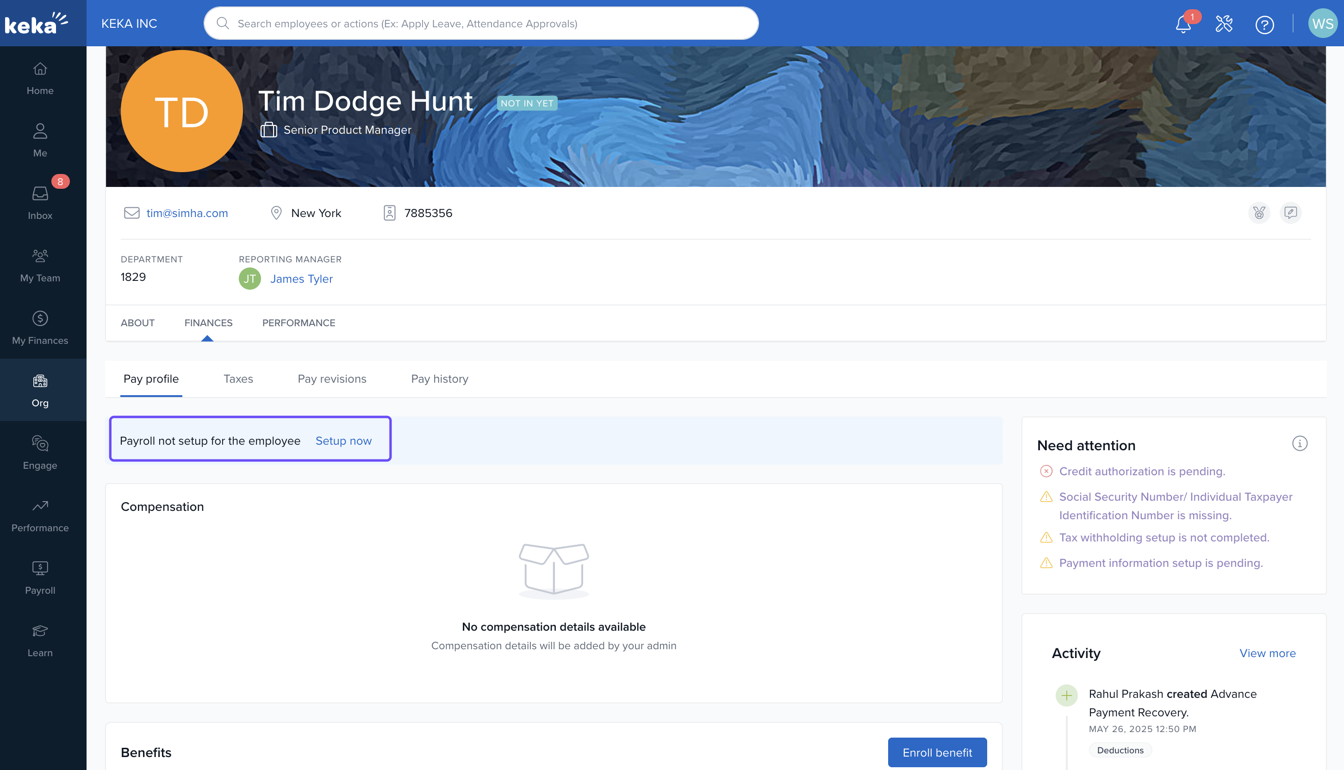The image size is (1344, 770).
Task: Click View more in Activity
Action: pos(1267,653)
